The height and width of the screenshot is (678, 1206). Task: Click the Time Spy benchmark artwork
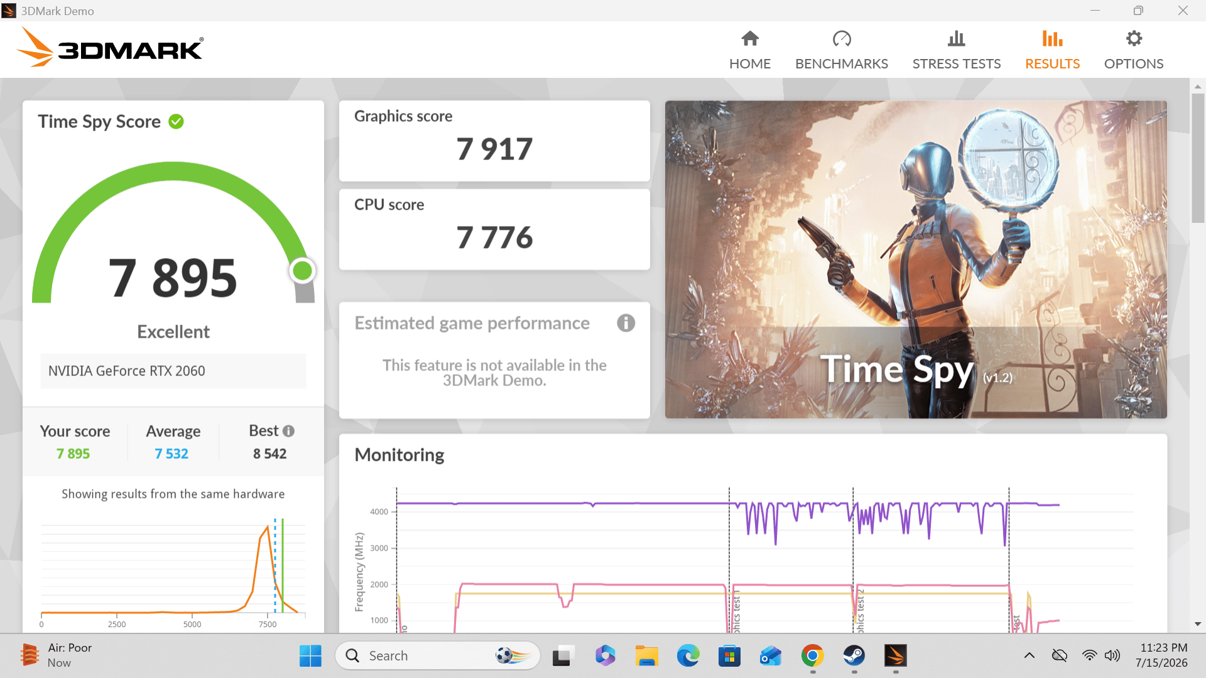916,259
